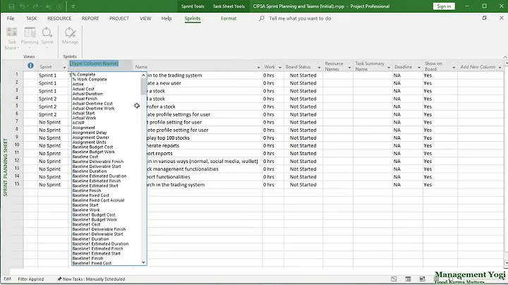Choose 'Baseline Work' from the field list
508x285 pixels.
click(x=86, y=210)
